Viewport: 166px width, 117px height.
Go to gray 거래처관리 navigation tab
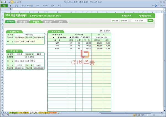[x=23, y=22]
